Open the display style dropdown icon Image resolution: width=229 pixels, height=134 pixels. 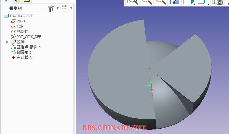coord(189,2)
